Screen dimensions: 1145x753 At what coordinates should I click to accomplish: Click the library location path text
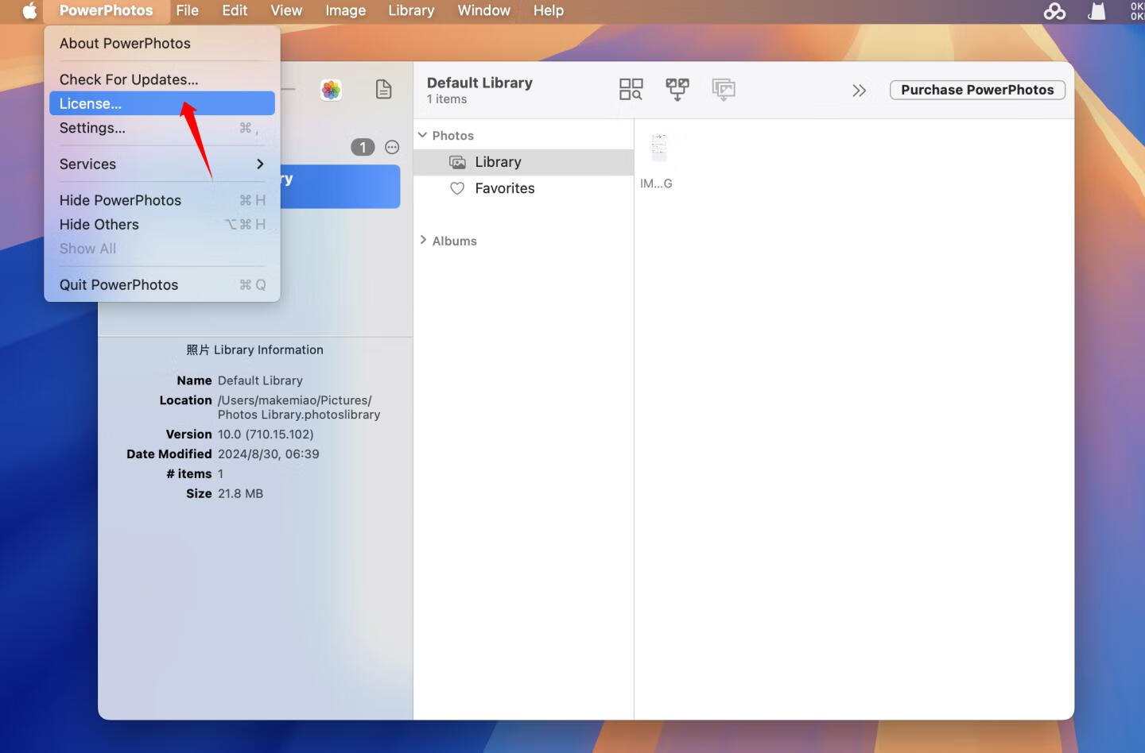point(299,407)
